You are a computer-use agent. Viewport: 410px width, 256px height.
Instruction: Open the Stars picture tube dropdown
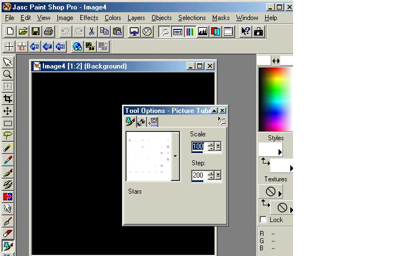[x=175, y=156]
